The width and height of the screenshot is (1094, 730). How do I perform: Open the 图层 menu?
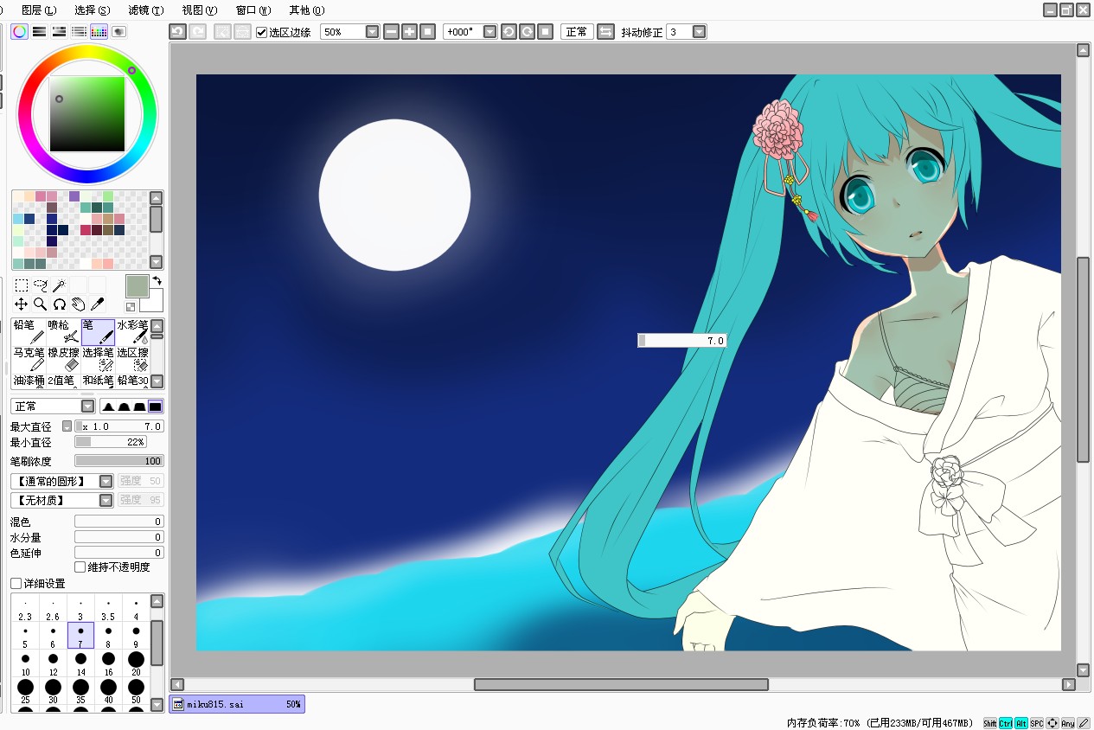tap(38, 10)
